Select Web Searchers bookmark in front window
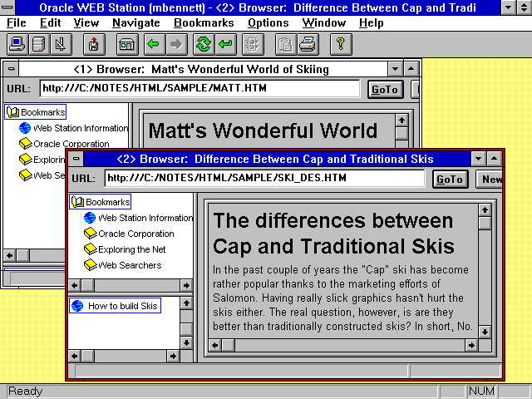Screen dimensions: 532x399 130,265
